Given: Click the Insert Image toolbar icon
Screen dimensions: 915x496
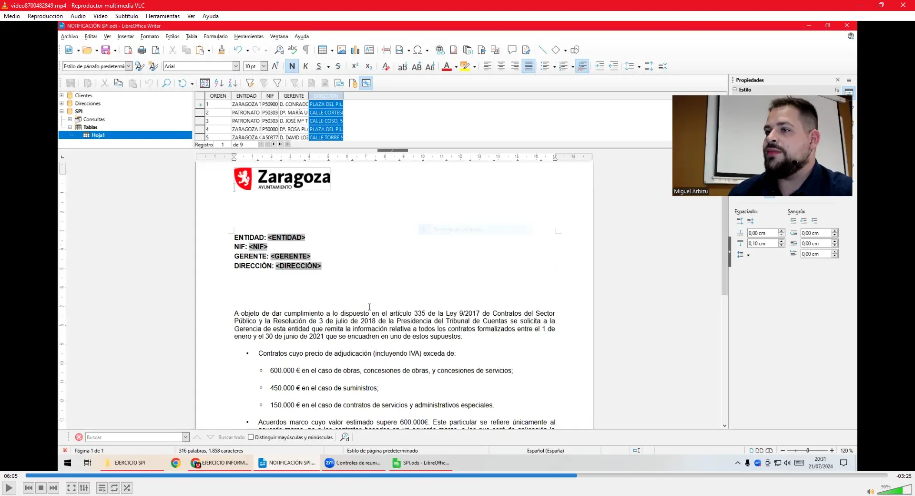Looking at the screenshot, I should pyautogui.click(x=342, y=50).
